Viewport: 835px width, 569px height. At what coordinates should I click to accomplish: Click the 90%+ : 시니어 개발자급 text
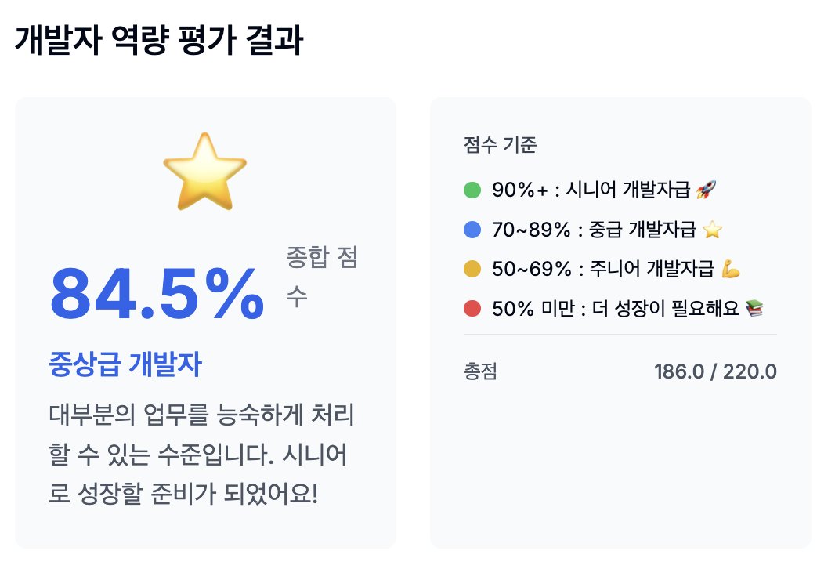pos(591,190)
